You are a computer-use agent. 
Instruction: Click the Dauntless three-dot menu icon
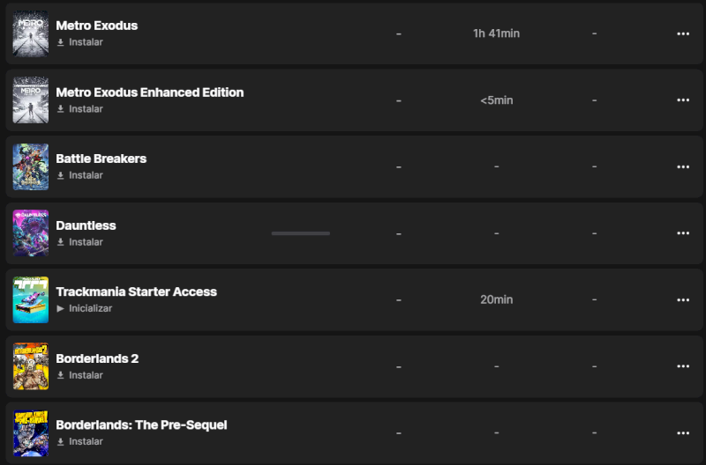(x=682, y=233)
